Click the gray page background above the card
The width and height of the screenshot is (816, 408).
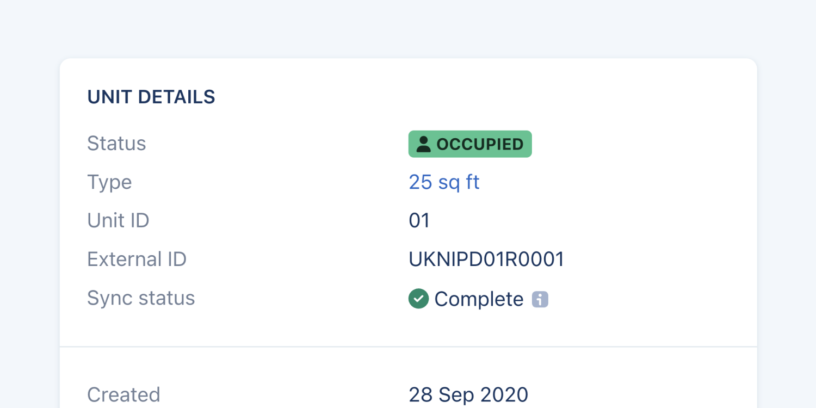click(408, 27)
